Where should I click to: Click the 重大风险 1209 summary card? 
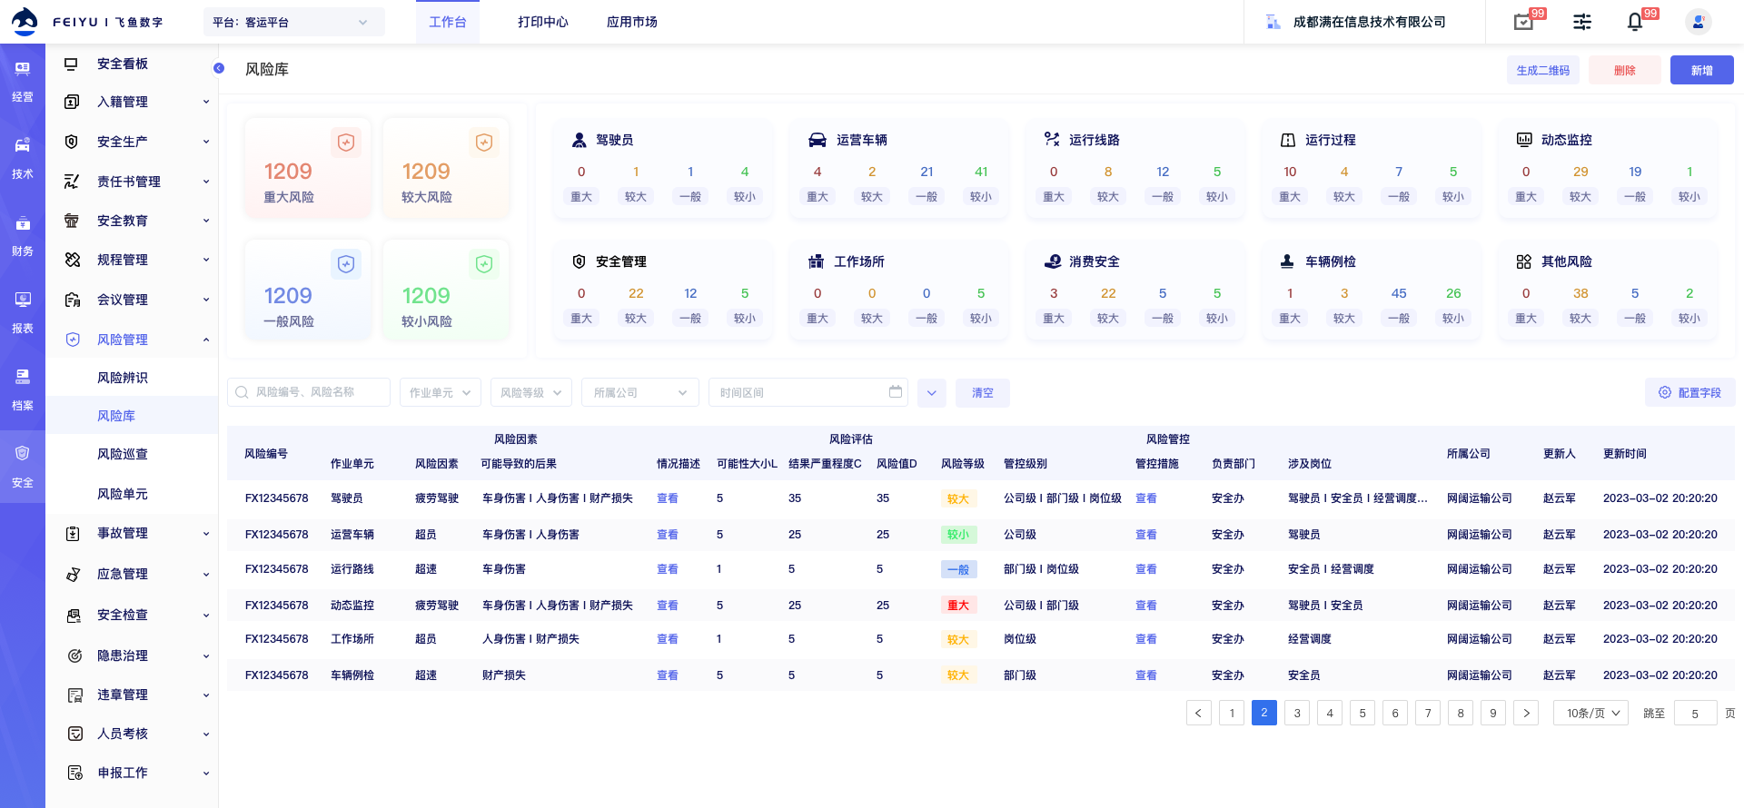(308, 168)
